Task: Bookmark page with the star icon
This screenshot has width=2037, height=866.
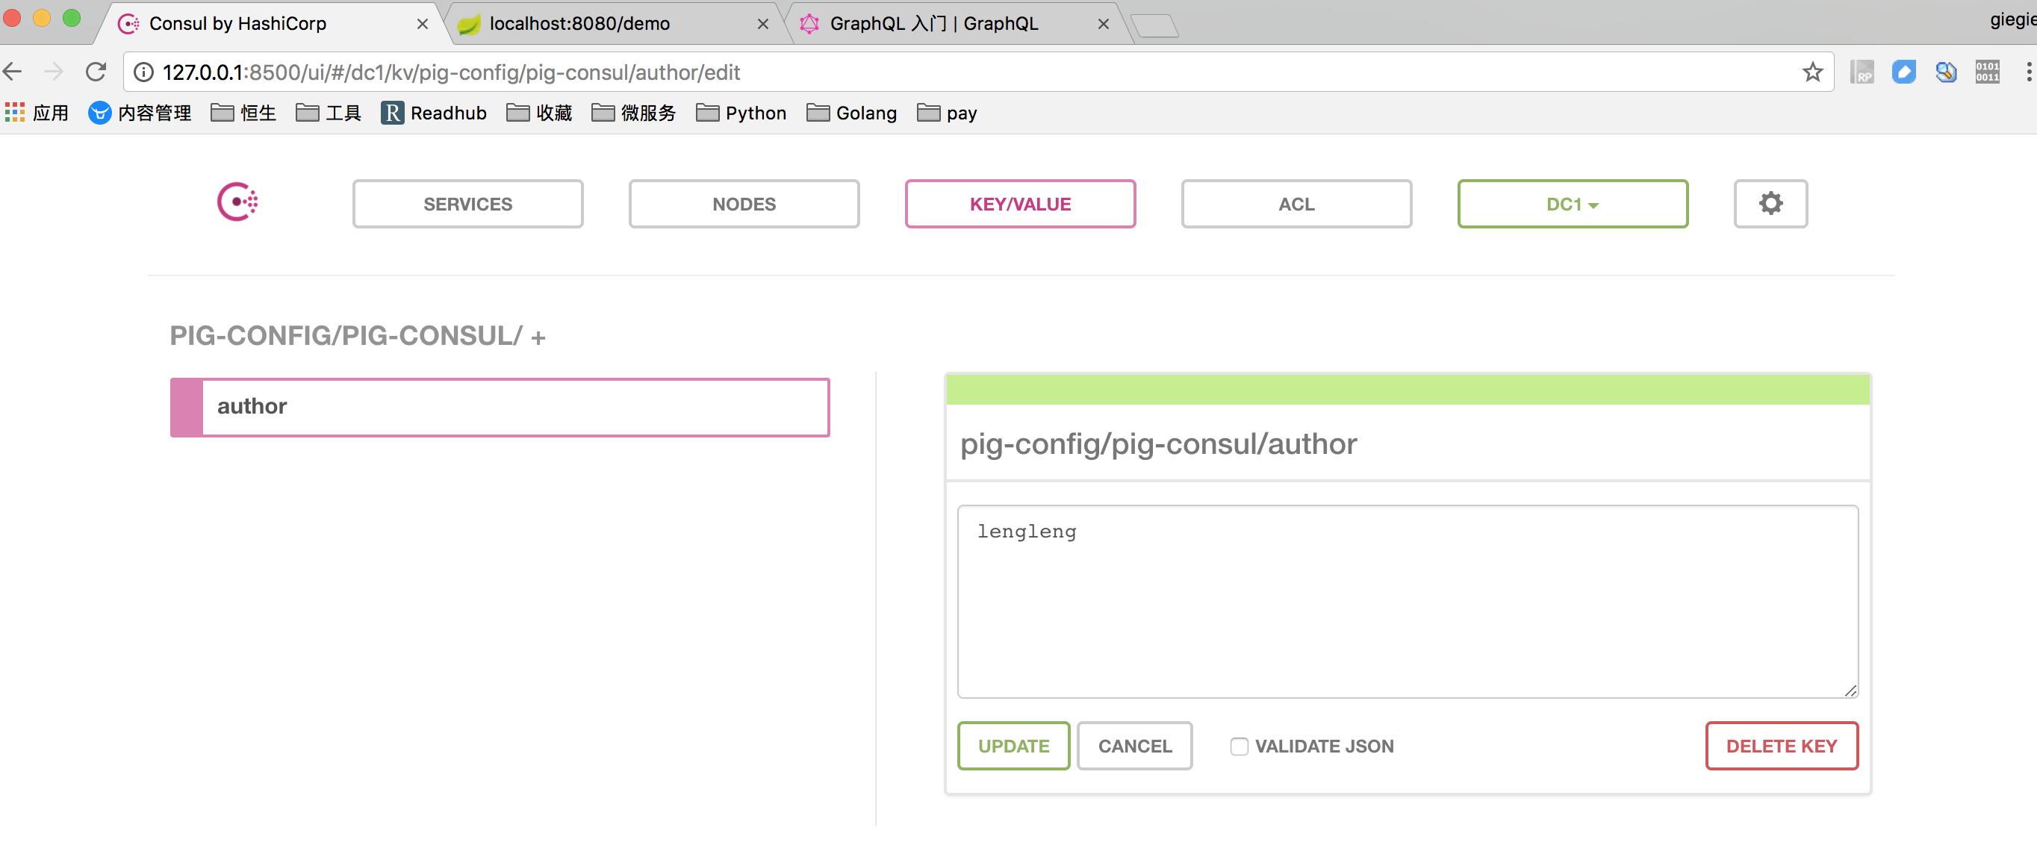Action: coord(1811,72)
